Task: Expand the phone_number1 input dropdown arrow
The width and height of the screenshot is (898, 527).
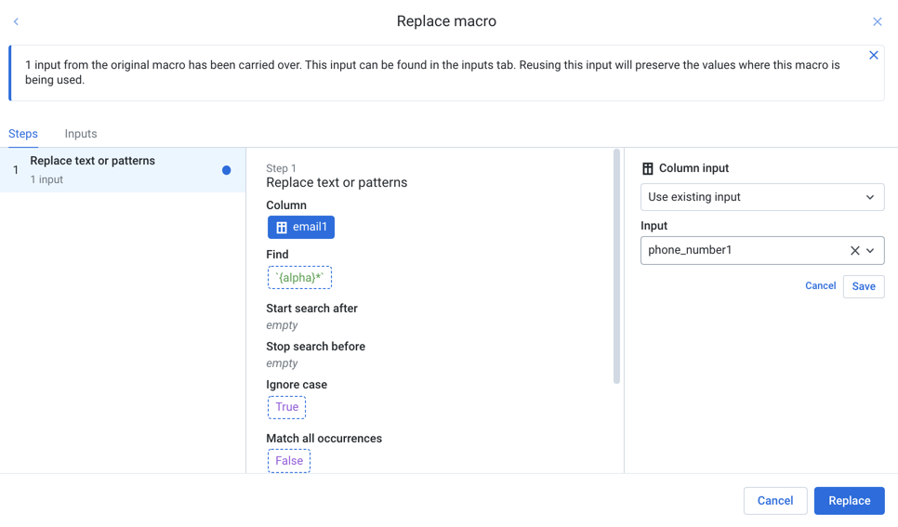Action: click(871, 251)
